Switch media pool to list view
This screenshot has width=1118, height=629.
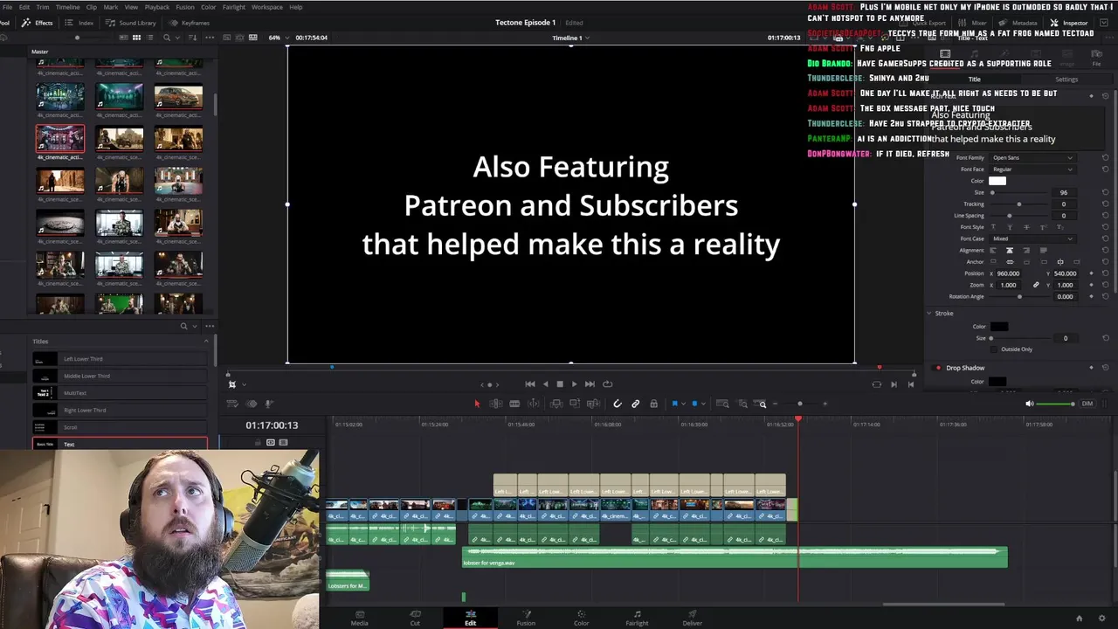(x=151, y=38)
